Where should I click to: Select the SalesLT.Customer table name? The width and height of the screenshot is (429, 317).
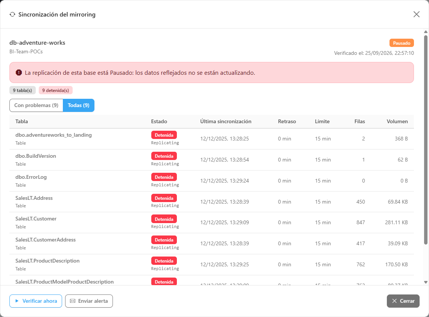(36, 219)
